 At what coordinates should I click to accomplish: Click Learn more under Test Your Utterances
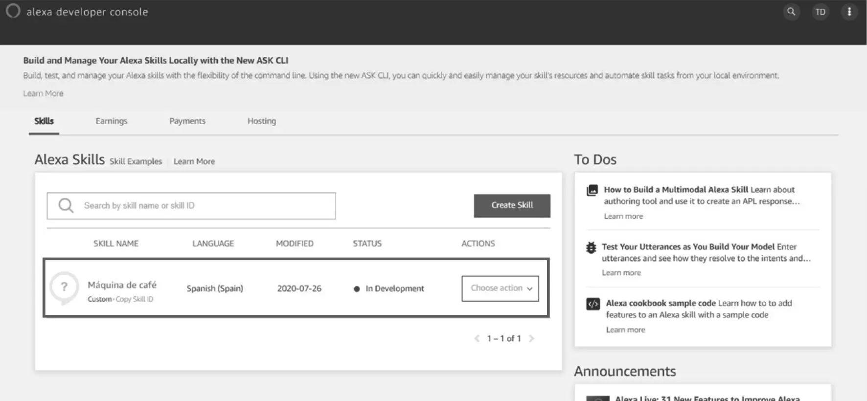point(621,273)
